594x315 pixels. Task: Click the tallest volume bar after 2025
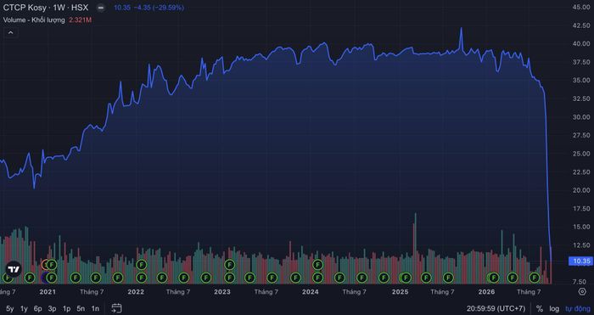point(415,248)
